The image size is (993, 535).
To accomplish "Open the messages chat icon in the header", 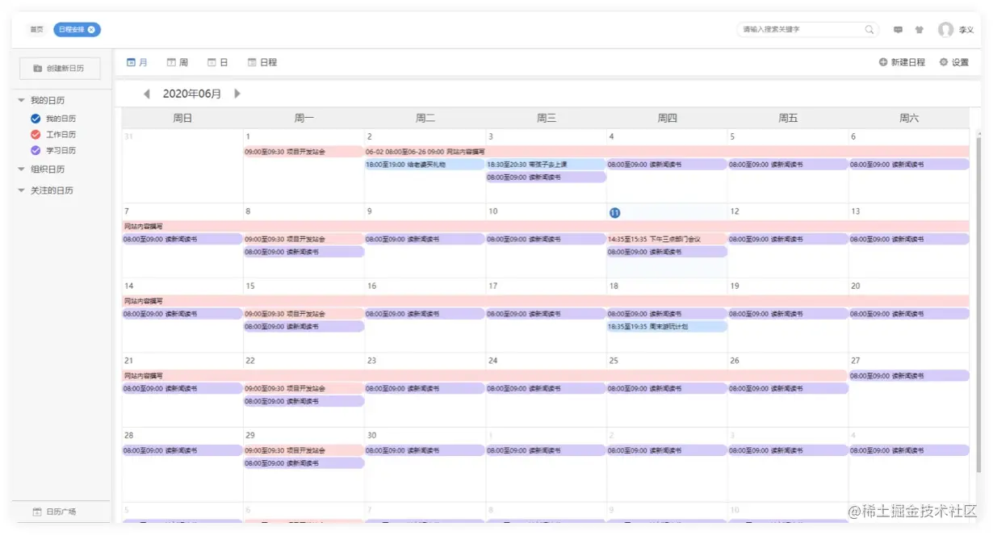I will [898, 30].
